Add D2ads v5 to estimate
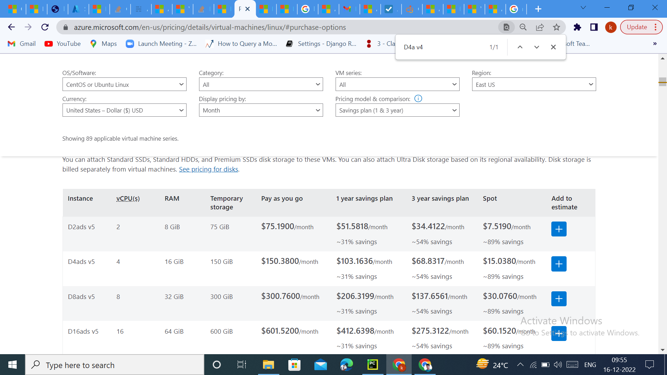 click(559, 229)
